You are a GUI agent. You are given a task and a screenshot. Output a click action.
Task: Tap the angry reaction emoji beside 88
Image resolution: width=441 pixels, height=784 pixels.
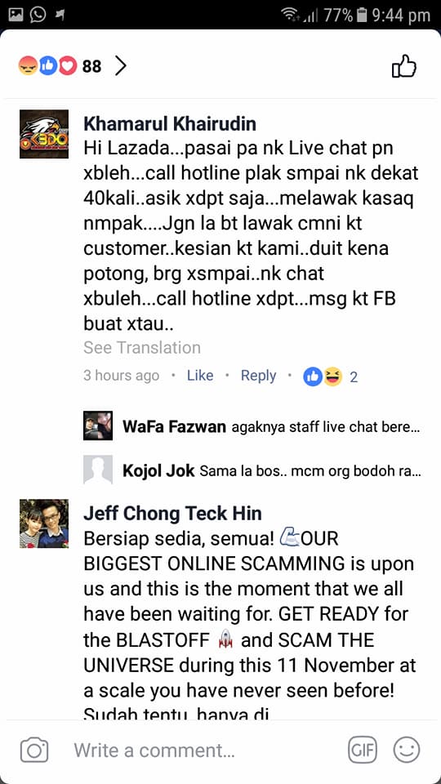click(x=28, y=66)
